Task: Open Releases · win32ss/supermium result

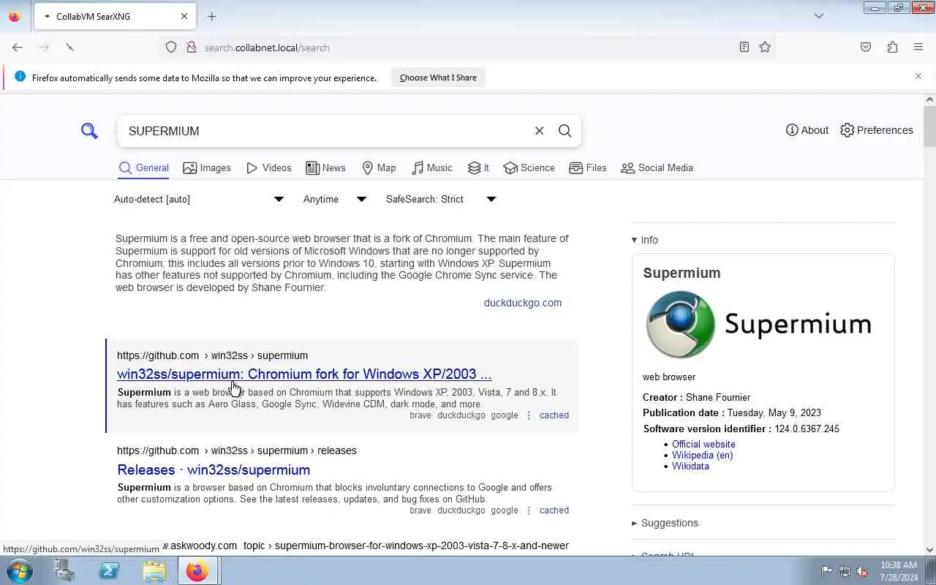Action: [214, 469]
